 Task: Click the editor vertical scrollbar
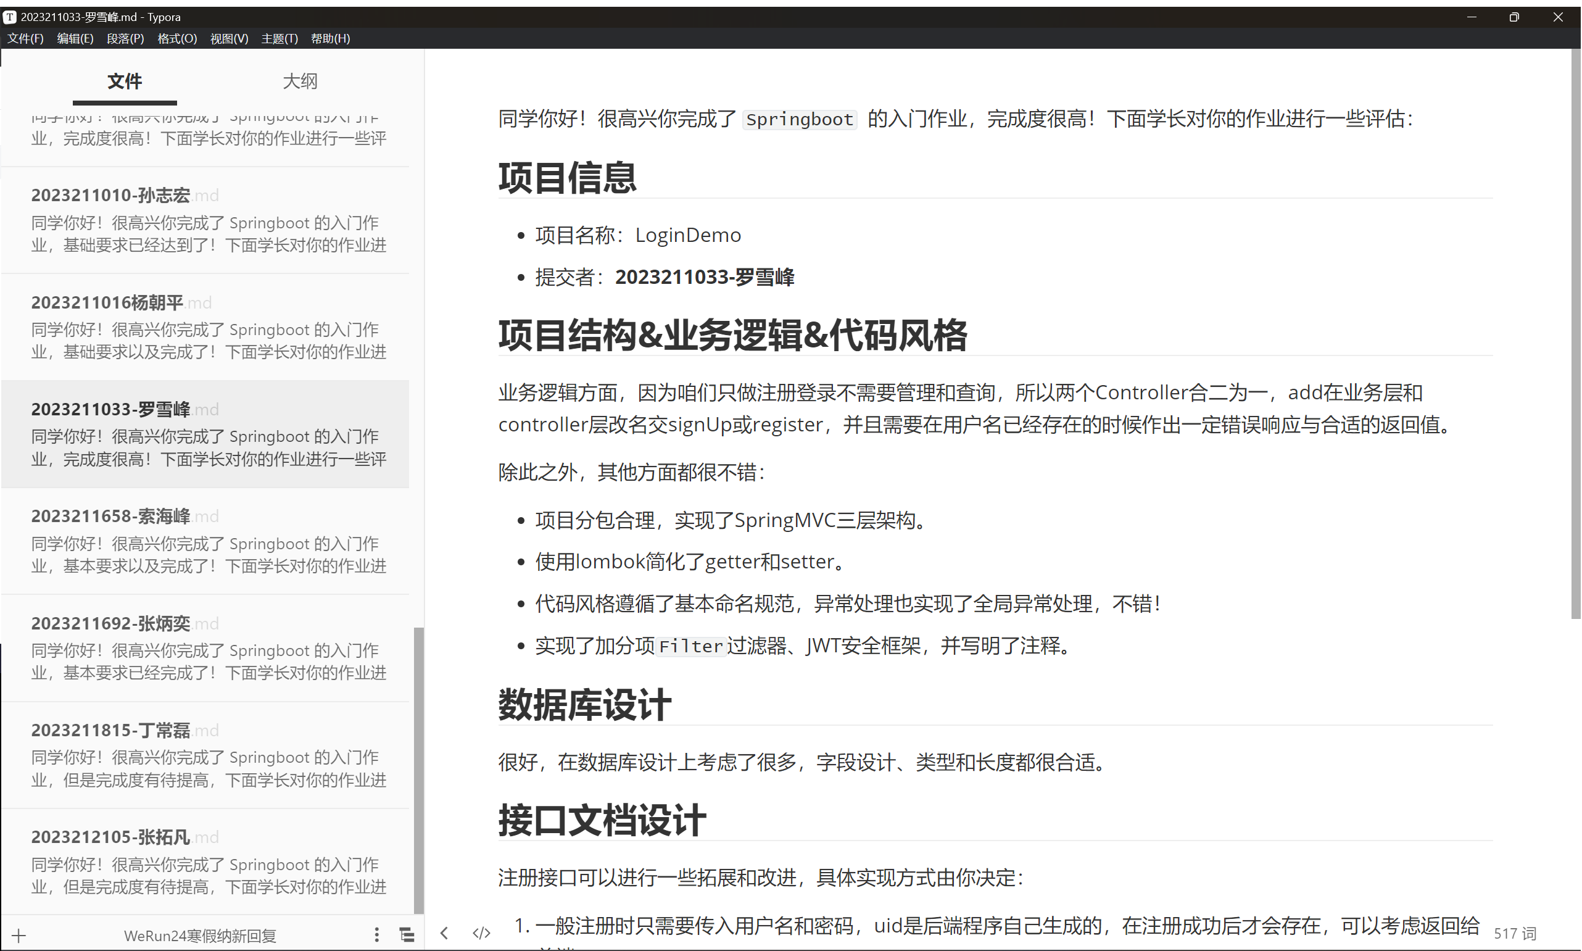1576,333
